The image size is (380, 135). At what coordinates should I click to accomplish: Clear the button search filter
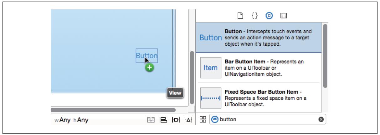coord(321,119)
